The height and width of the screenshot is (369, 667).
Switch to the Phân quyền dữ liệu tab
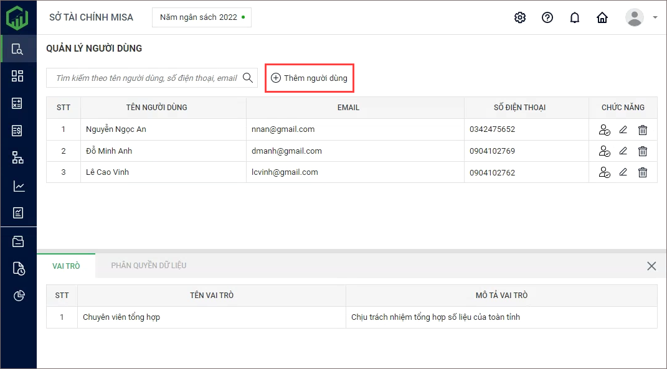click(149, 266)
